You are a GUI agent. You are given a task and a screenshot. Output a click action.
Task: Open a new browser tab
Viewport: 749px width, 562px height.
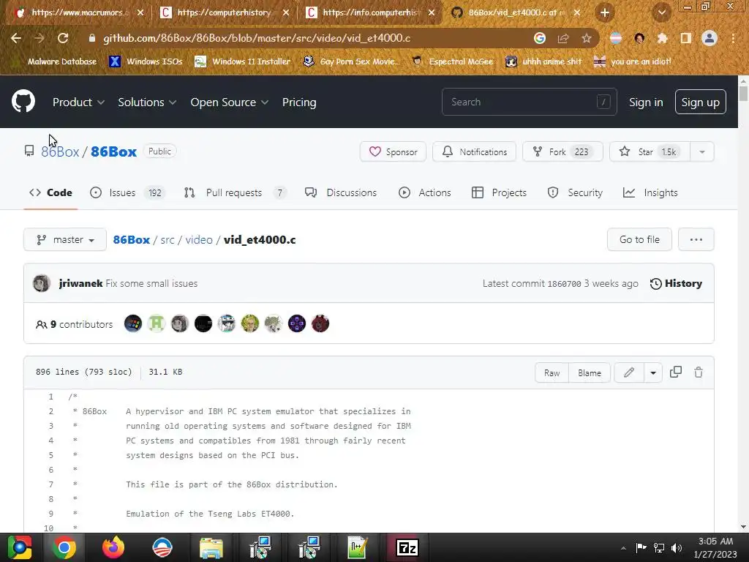coord(605,12)
